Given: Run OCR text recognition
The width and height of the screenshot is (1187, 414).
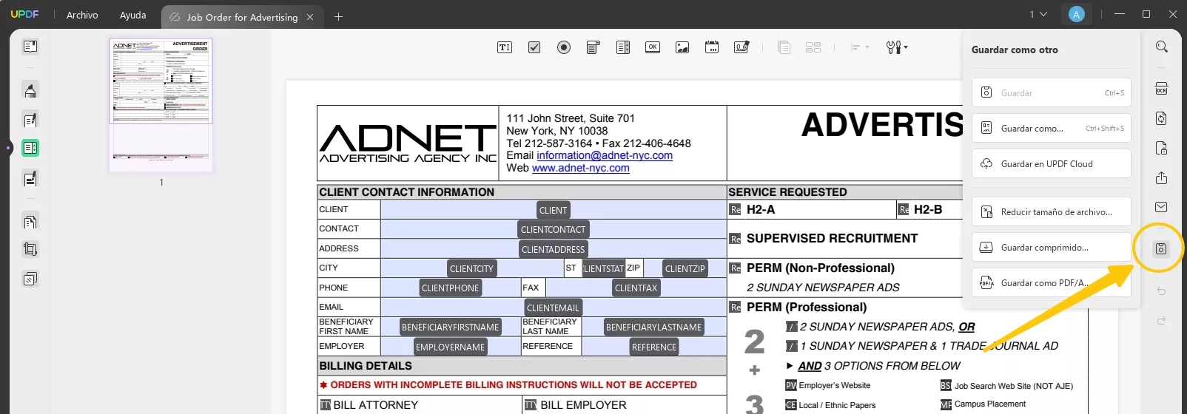Looking at the screenshot, I should [1162, 89].
